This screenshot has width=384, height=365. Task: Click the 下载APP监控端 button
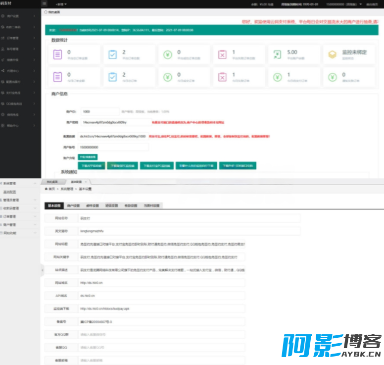click(92, 166)
